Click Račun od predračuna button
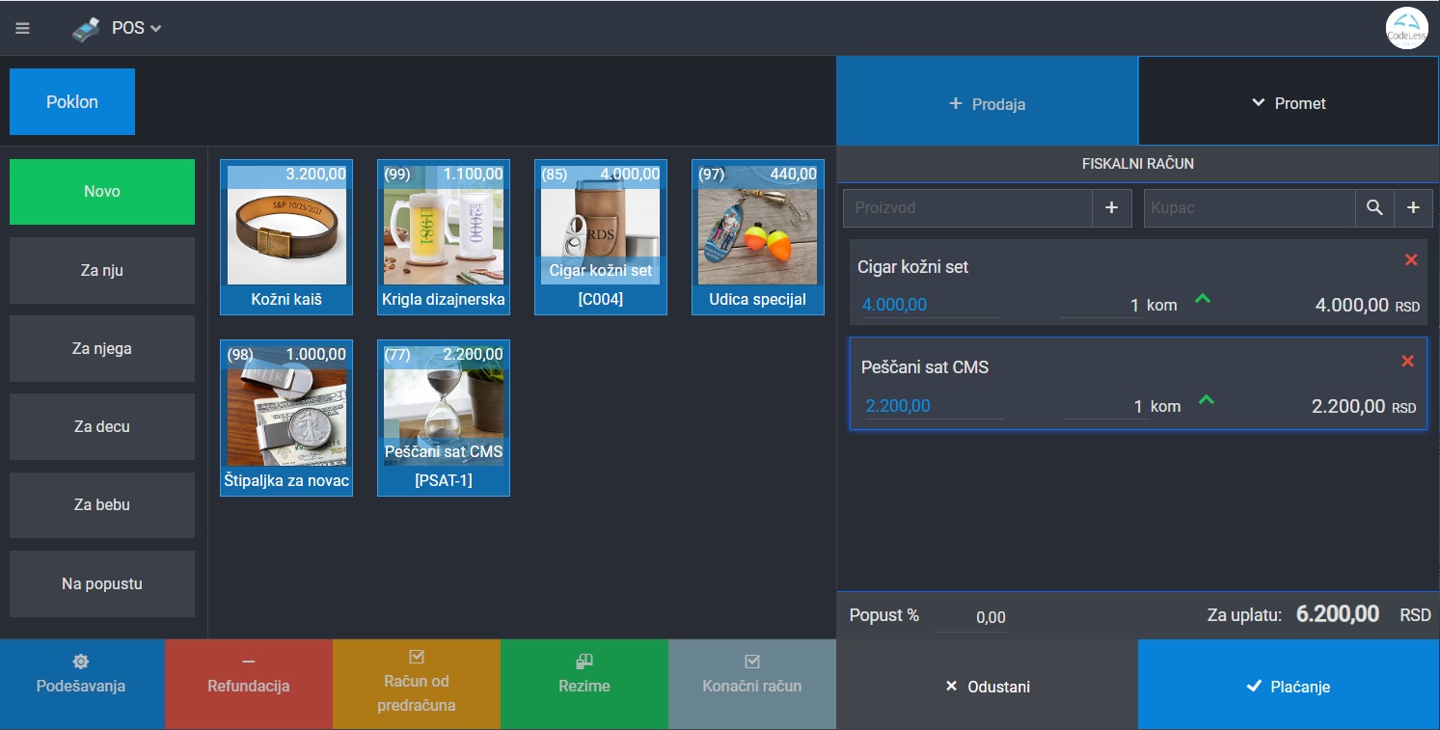 click(x=417, y=685)
